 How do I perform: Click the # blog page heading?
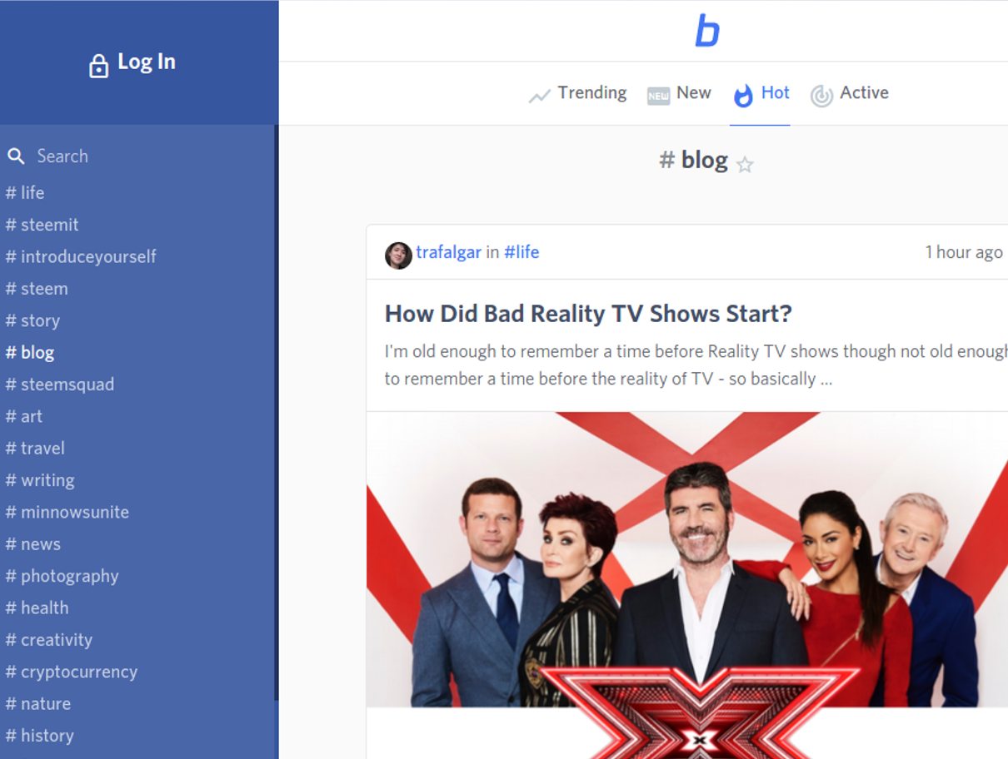pyautogui.click(x=693, y=160)
